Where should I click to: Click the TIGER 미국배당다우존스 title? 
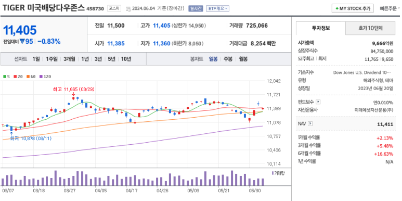click(44, 8)
